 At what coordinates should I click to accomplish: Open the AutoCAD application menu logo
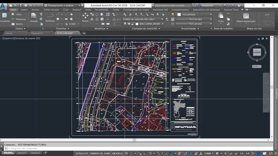coord(3,7)
